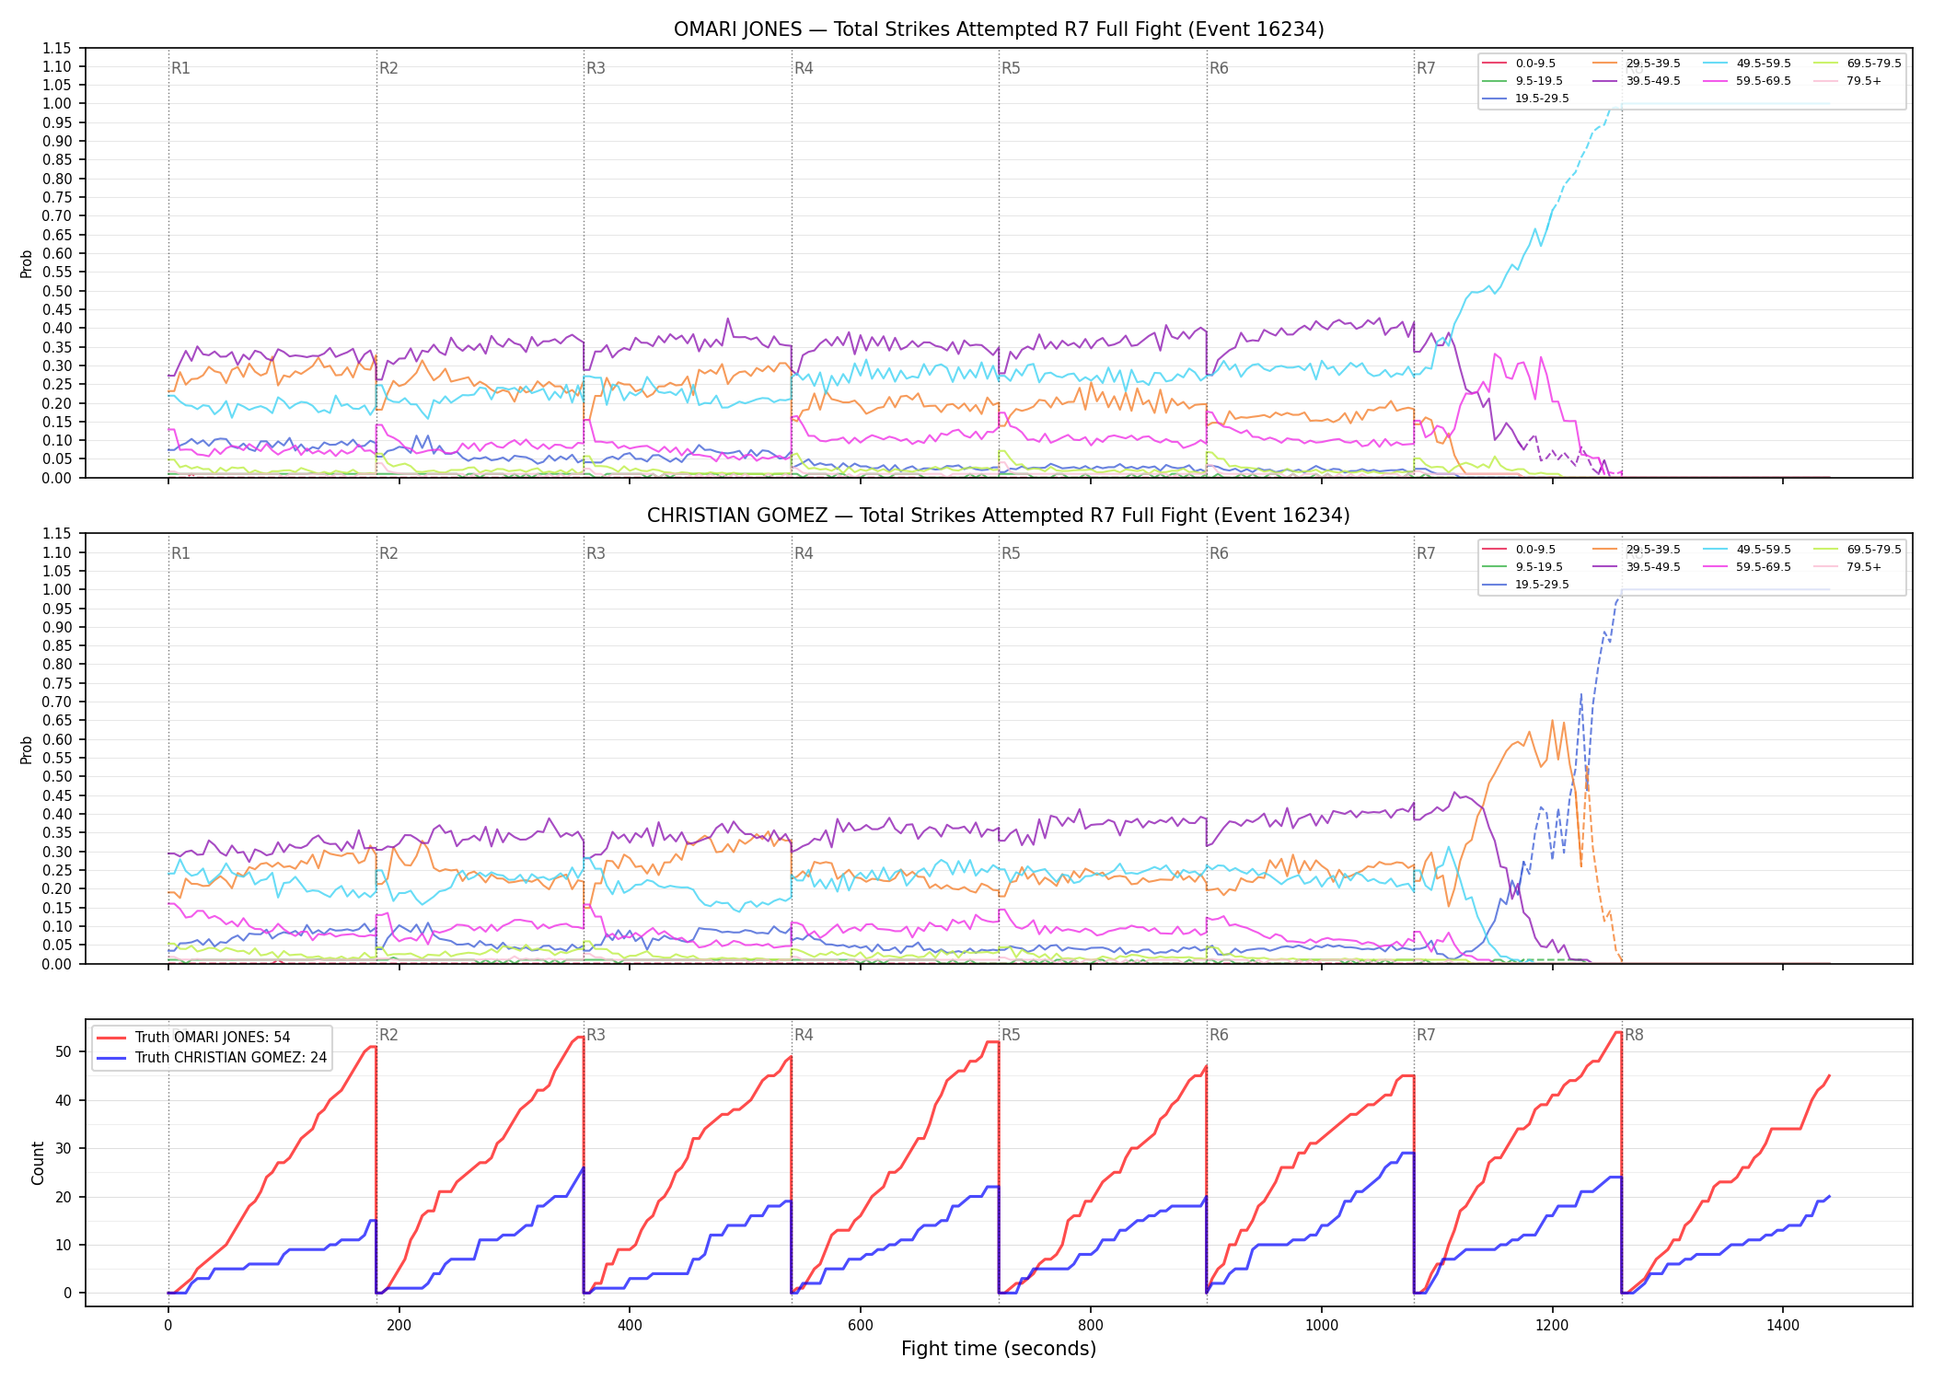Click the R5 round label in the Count chart
This screenshot has width=1933, height=1381.
(1011, 1035)
